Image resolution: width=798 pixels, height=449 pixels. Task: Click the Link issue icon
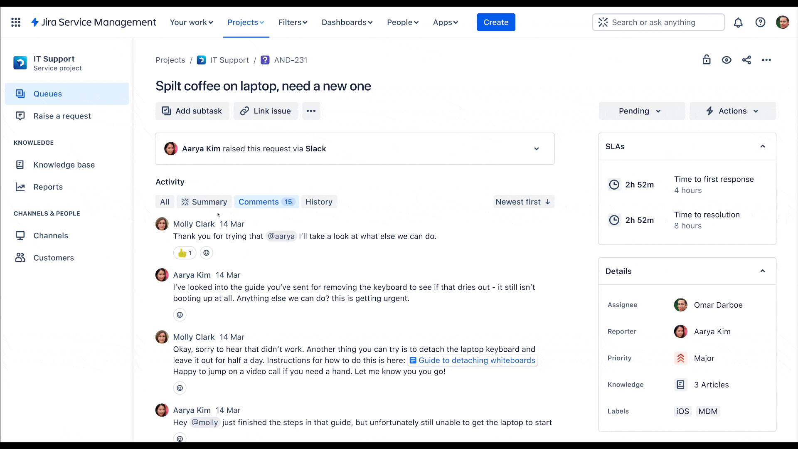pyautogui.click(x=245, y=110)
